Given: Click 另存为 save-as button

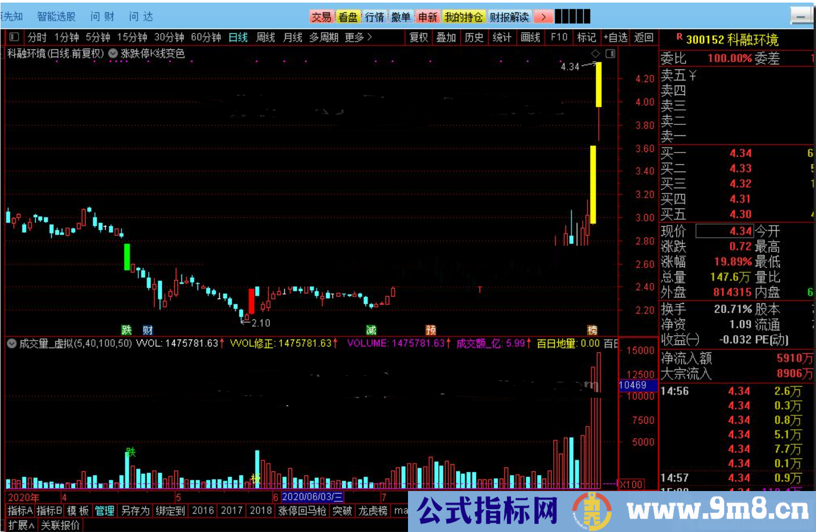Looking at the screenshot, I should tap(135, 511).
